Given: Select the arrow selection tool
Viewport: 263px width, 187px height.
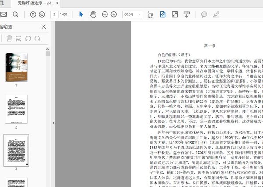Looking at the screenshot, I should click(81, 14).
